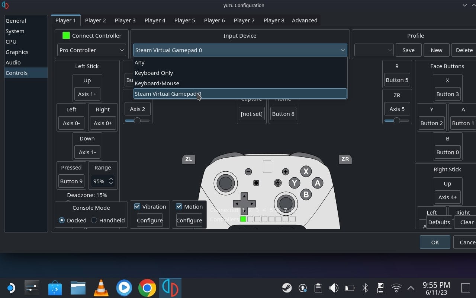This screenshot has height=298, width=476.
Task: Open the Steam tray icon
Action: click(x=287, y=288)
